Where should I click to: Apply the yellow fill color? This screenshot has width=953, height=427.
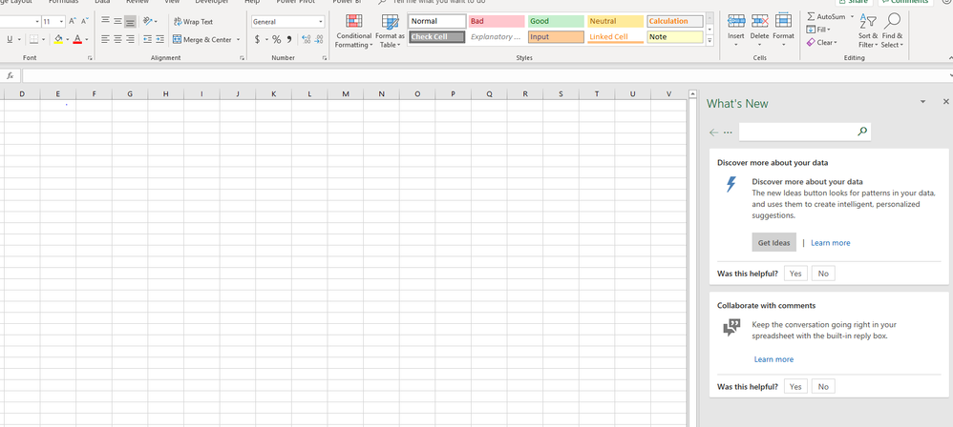pos(58,39)
